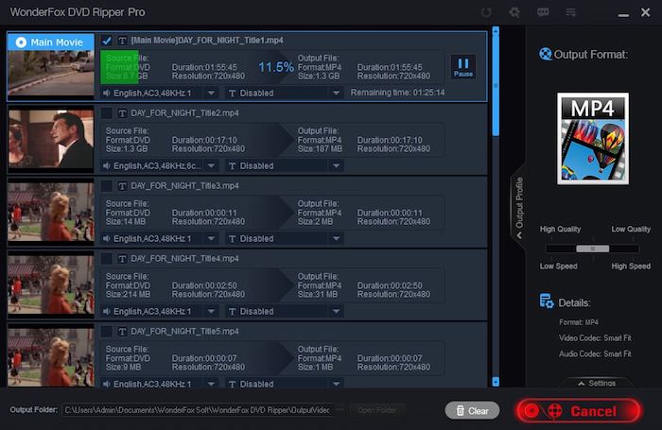Open subtitle dropdown for Title1
Screen dimensions: 662x430
point(336,93)
